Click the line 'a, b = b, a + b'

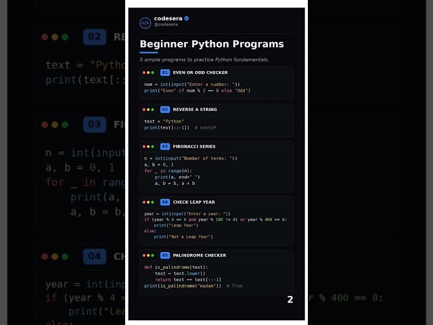tap(175, 183)
